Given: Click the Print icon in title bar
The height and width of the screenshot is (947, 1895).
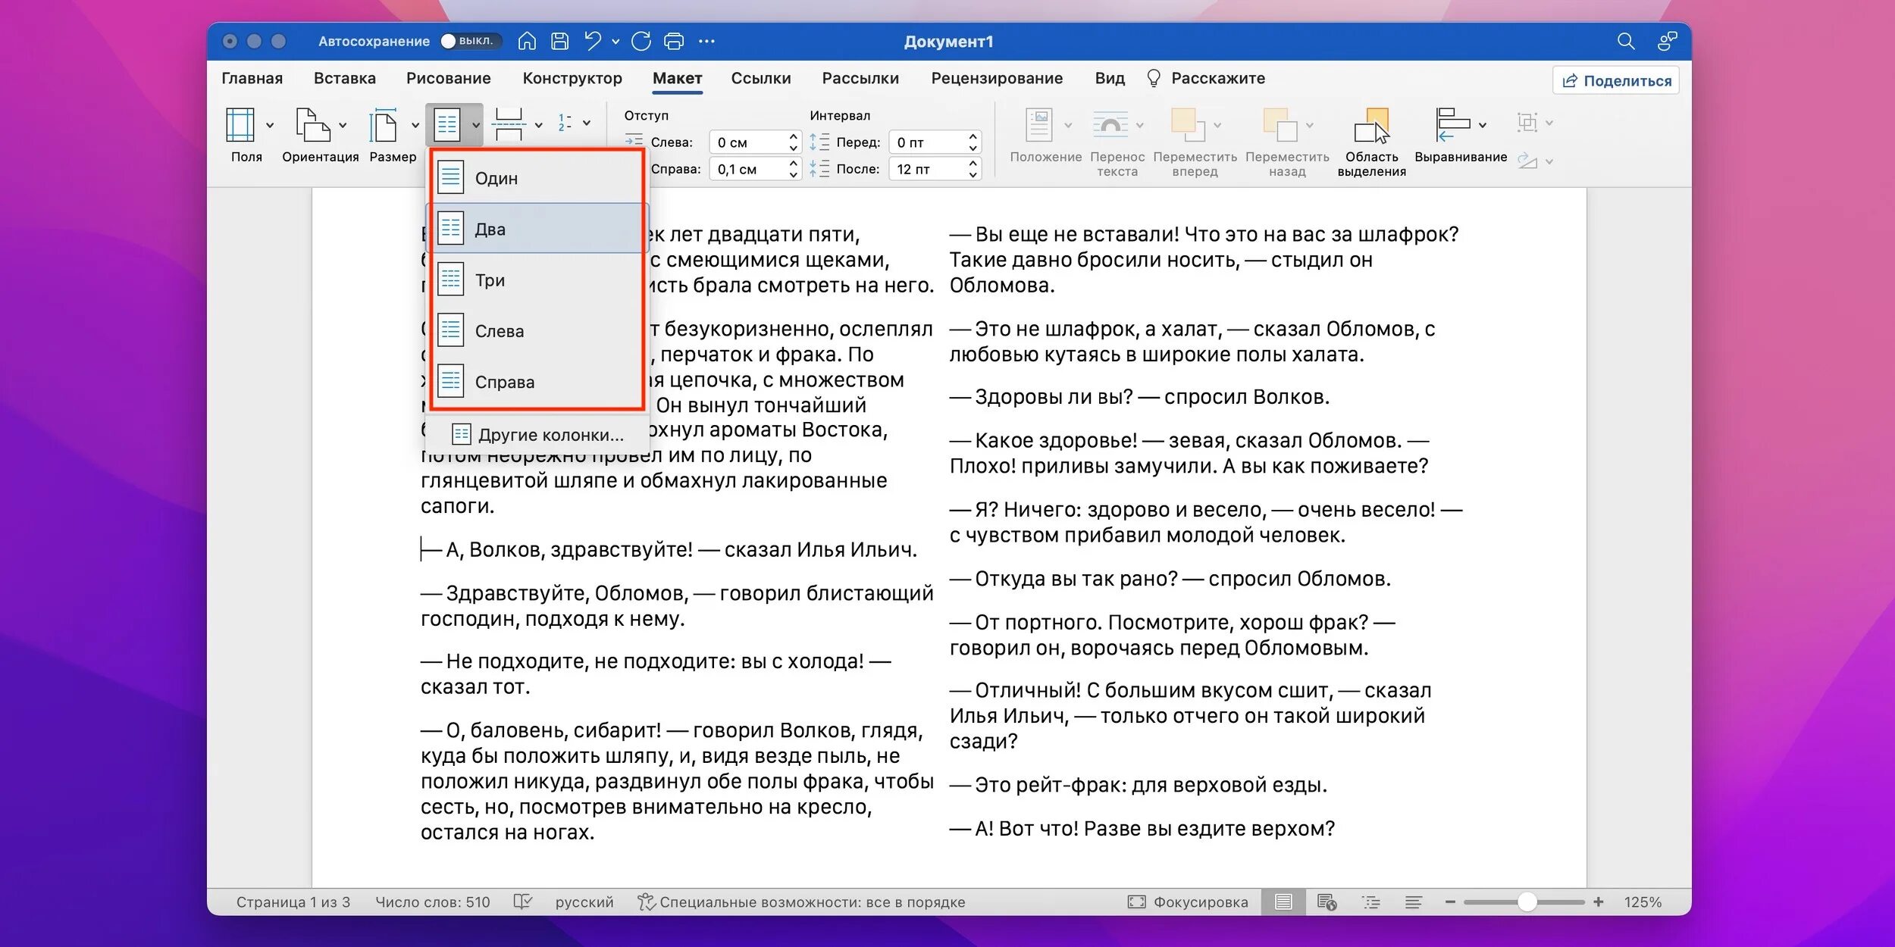Looking at the screenshot, I should point(673,41).
